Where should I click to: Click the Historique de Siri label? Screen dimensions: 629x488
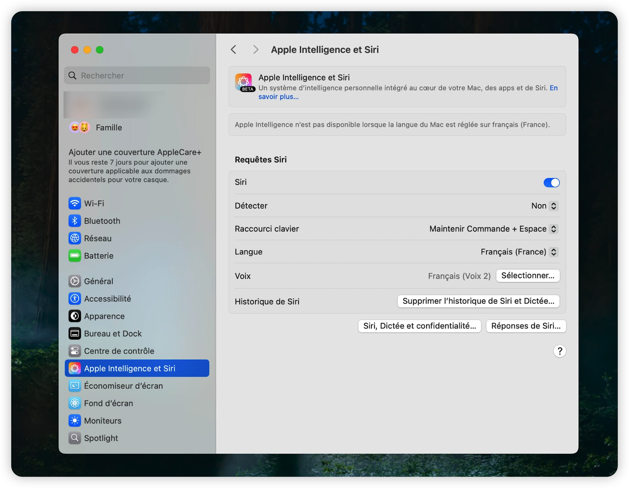coord(267,302)
